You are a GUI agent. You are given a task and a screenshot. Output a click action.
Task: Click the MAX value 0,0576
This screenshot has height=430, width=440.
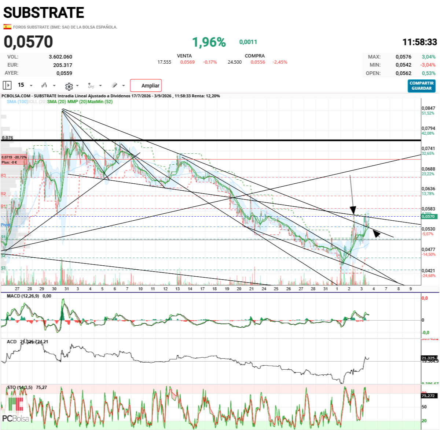403,57
